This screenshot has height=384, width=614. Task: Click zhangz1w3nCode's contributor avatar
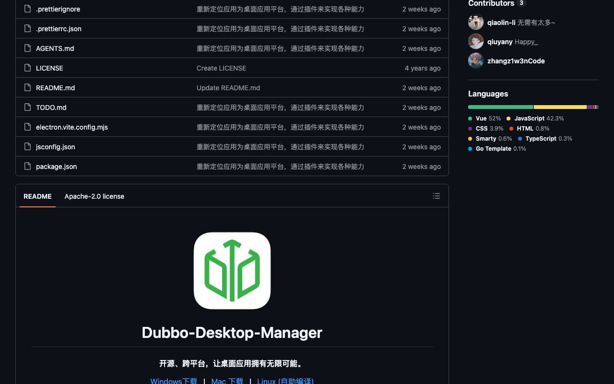click(476, 60)
